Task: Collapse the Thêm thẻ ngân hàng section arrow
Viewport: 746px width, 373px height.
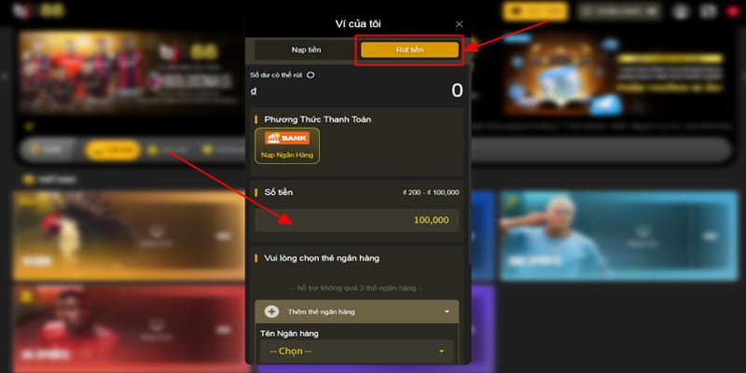Action: (447, 311)
